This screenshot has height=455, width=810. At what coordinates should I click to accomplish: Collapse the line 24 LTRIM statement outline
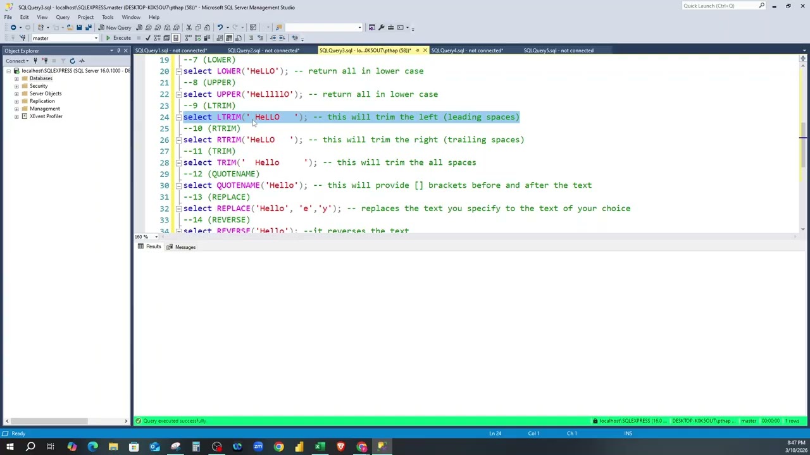tap(178, 117)
